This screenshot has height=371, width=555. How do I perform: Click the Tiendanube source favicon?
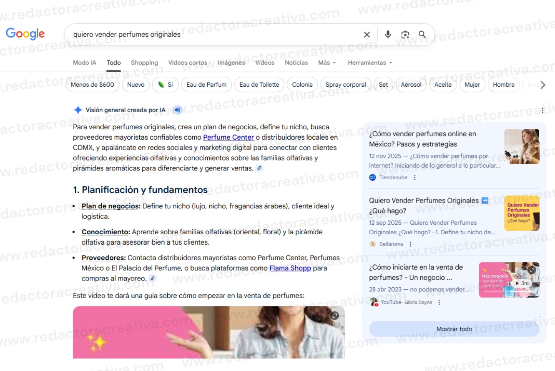tap(373, 178)
